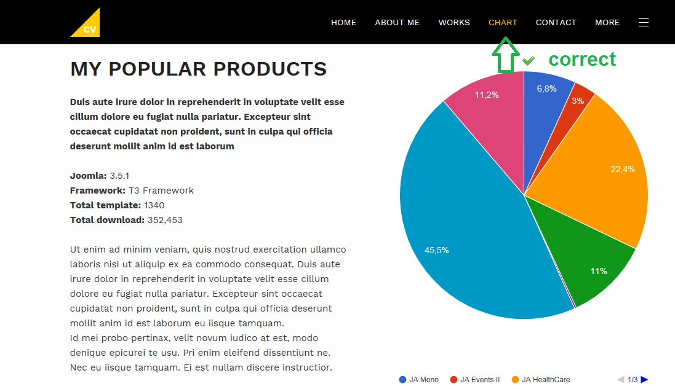The height and width of the screenshot is (389, 675).
Task: Open the hamburger menu icon
Action: pyautogui.click(x=644, y=23)
